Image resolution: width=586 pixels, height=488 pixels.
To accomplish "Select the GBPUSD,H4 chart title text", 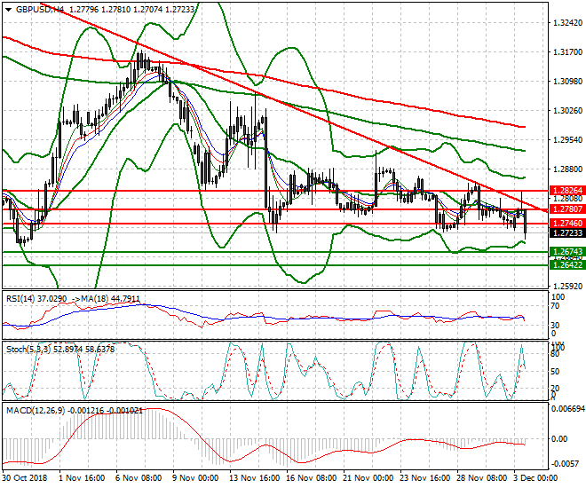I will point(40,10).
